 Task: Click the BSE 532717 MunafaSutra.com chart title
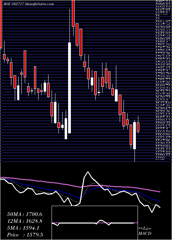29,4
